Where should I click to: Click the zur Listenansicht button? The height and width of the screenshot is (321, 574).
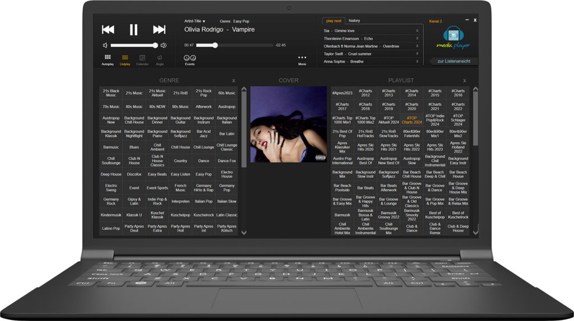pyautogui.click(x=453, y=61)
